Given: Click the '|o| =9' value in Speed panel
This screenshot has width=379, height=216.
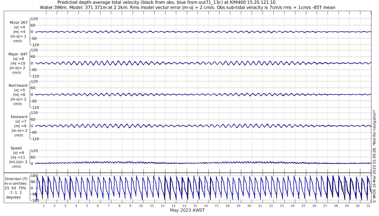Looking at the screenshot, I should tap(19, 153).
